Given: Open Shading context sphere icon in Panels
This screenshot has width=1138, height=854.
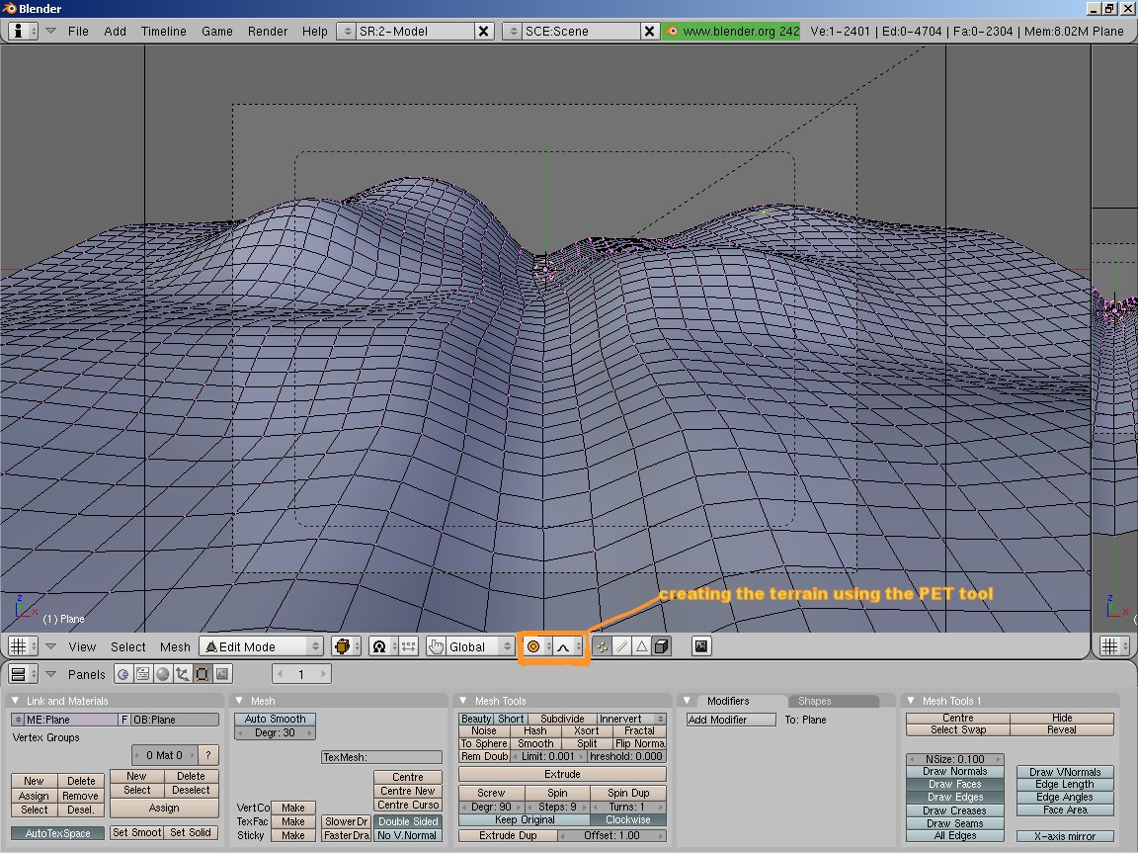Looking at the screenshot, I should coord(163,674).
